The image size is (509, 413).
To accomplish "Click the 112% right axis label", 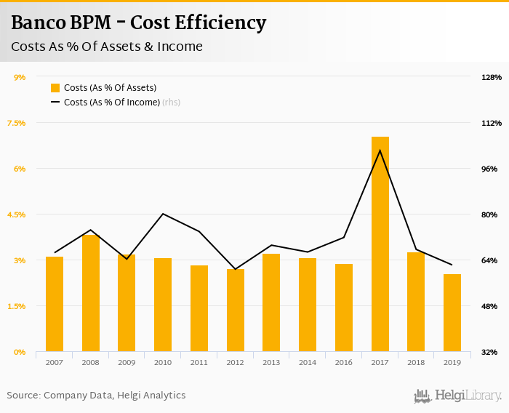I will [x=492, y=123].
